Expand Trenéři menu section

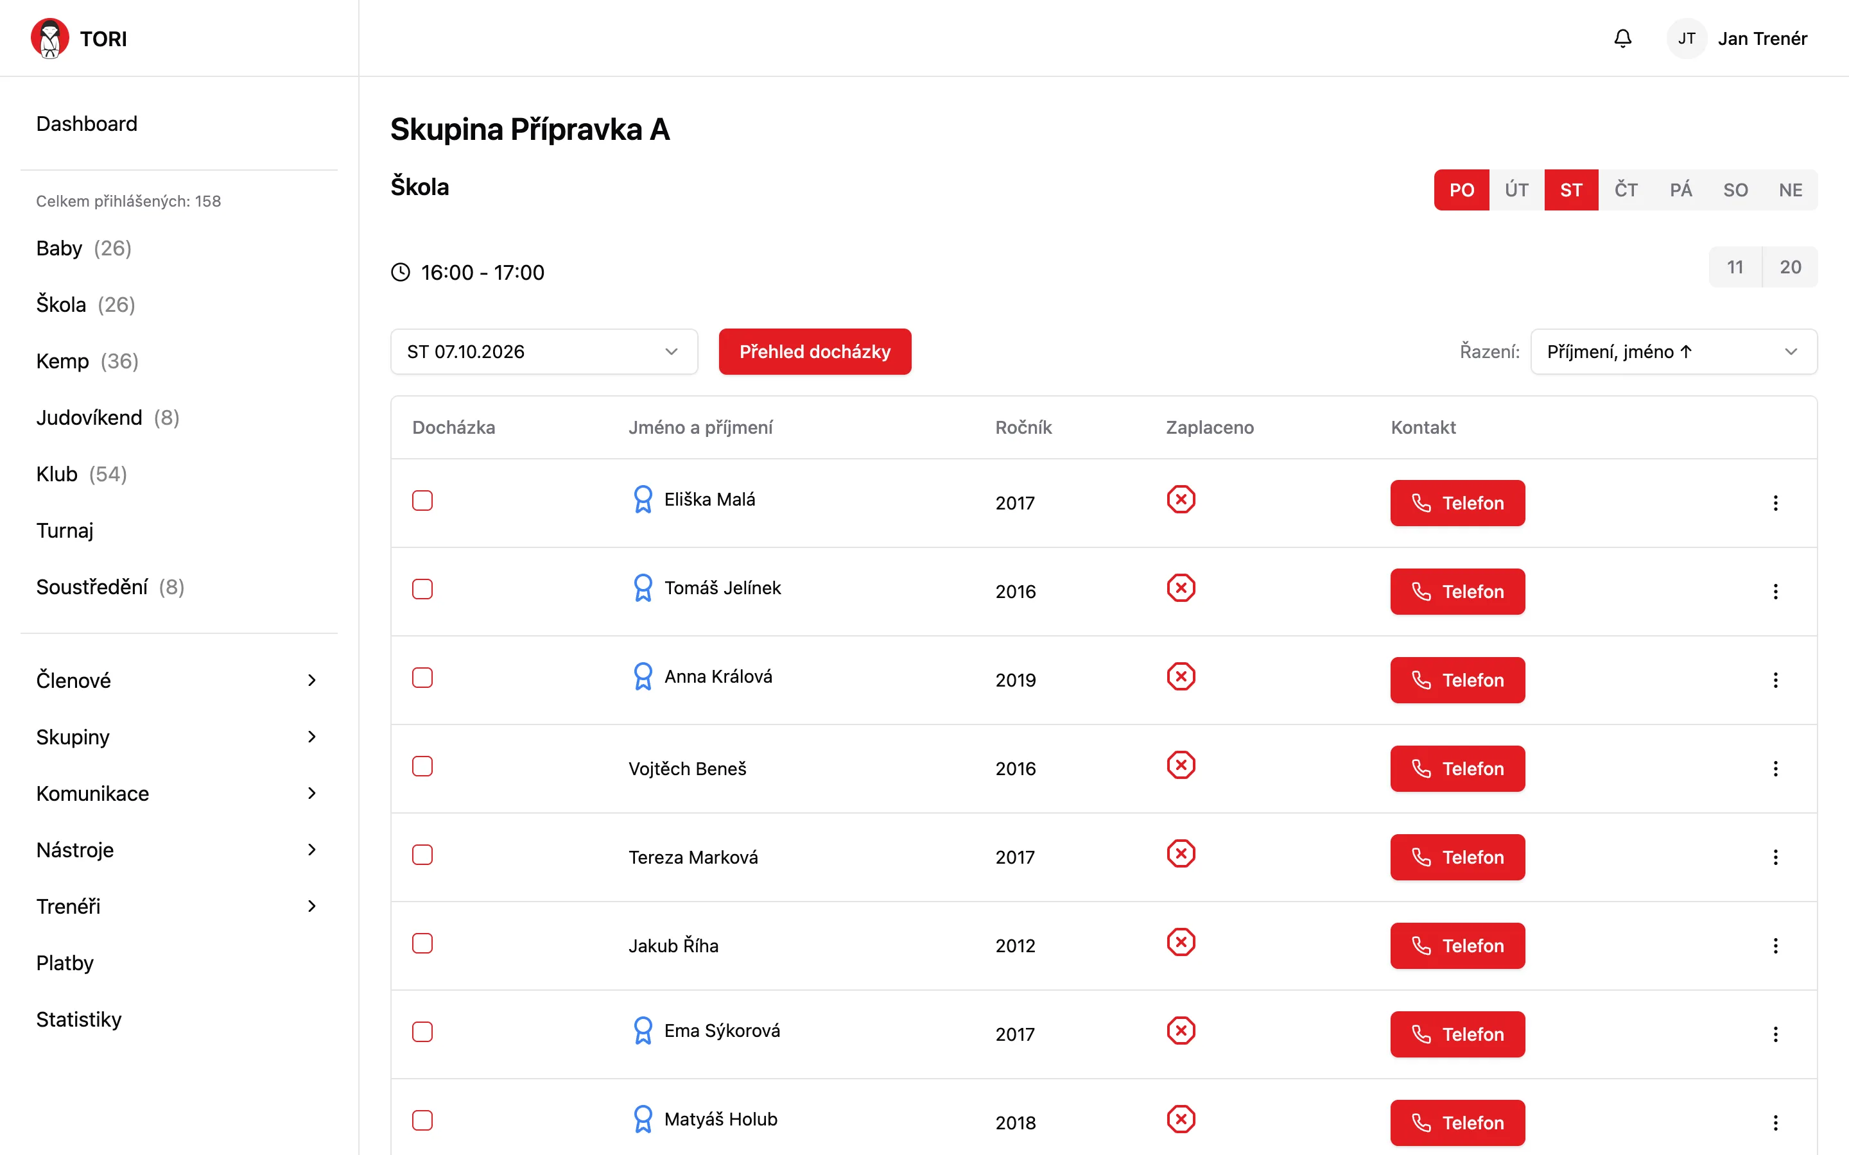click(x=178, y=906)
